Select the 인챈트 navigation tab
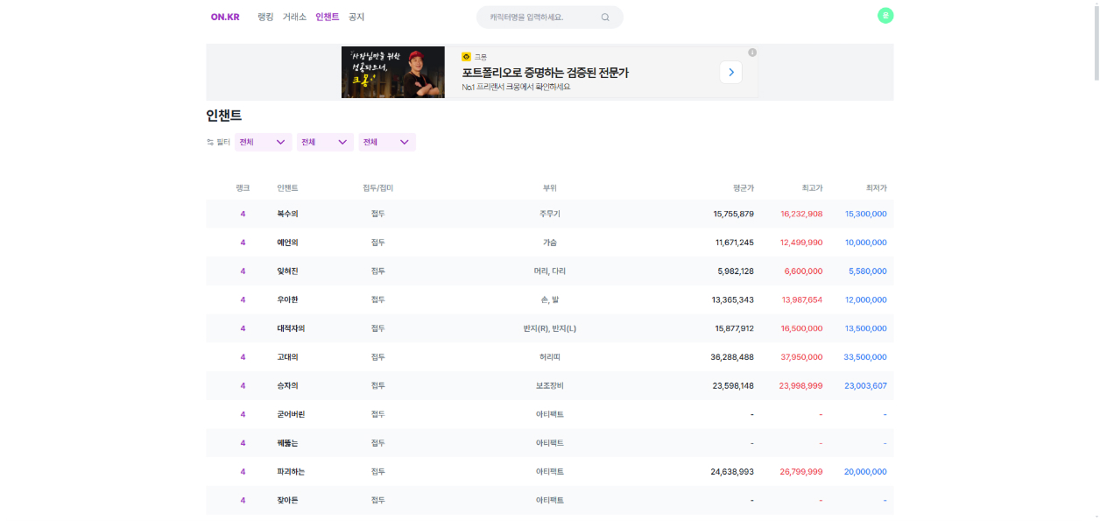Viewport: 1100px width, 521px height. (328, 17)
